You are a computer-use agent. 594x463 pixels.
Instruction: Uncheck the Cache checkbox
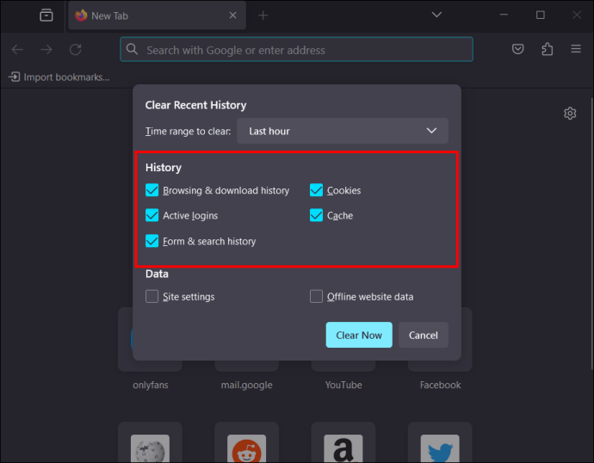[316, 215]
